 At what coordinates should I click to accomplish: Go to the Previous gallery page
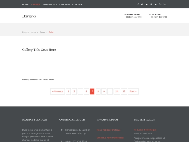[58, 92]
